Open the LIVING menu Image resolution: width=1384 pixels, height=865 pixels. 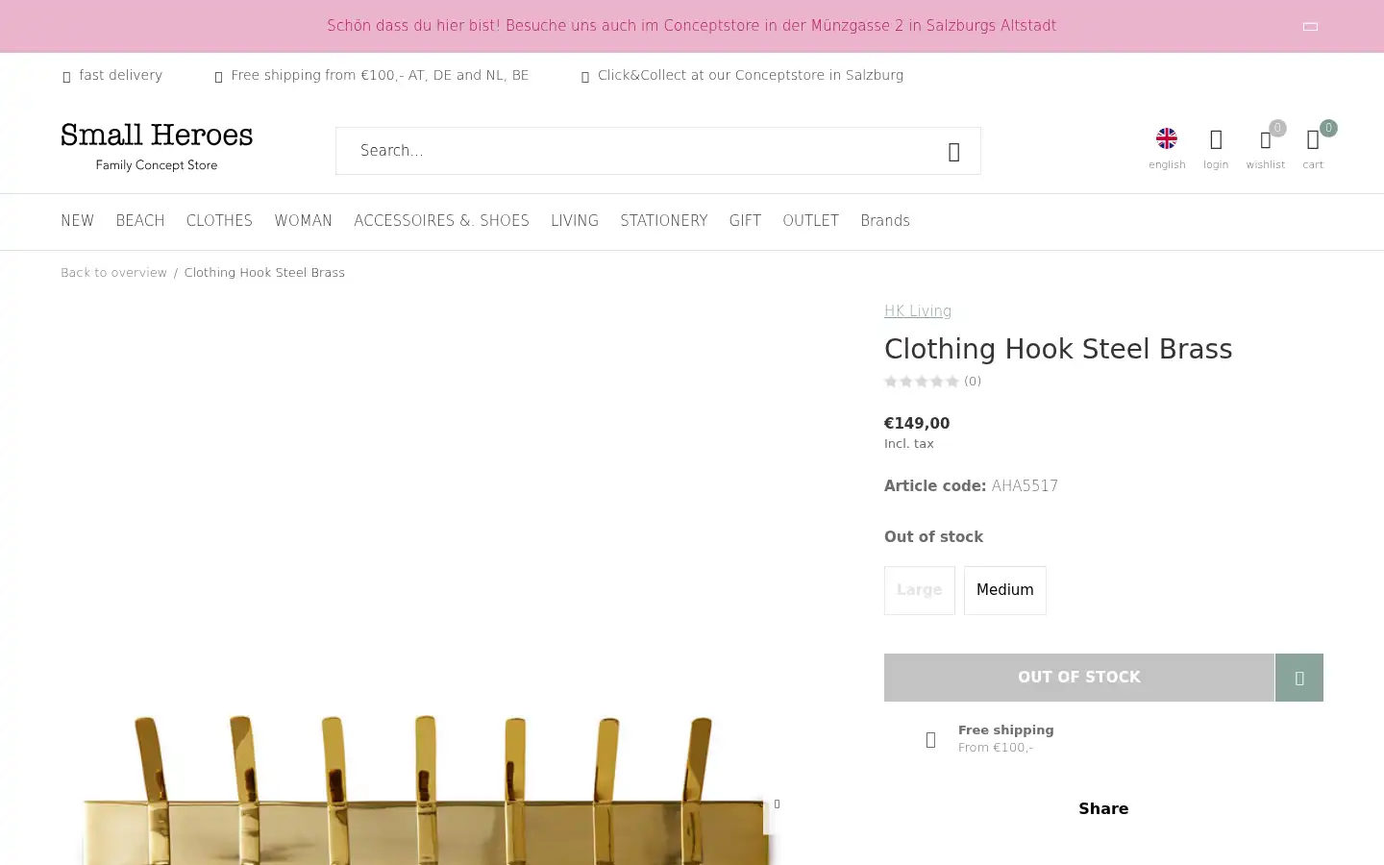[x=575, y=221]
